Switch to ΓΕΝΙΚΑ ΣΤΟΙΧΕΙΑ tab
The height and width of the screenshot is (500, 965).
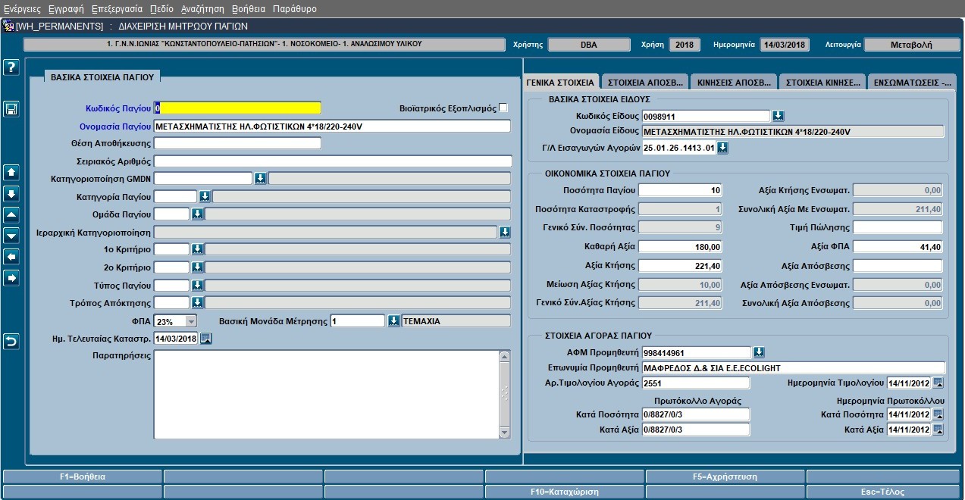tap(561, 82)
